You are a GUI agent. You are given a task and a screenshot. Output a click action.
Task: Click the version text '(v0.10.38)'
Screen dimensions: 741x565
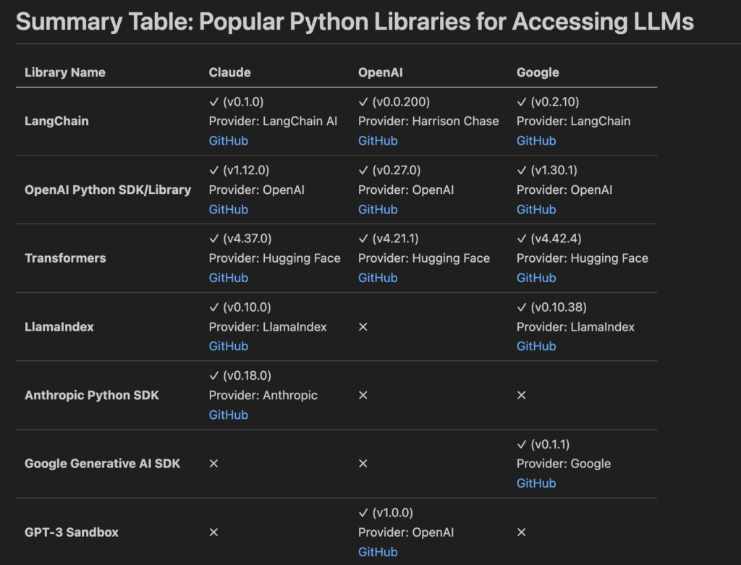559,307
